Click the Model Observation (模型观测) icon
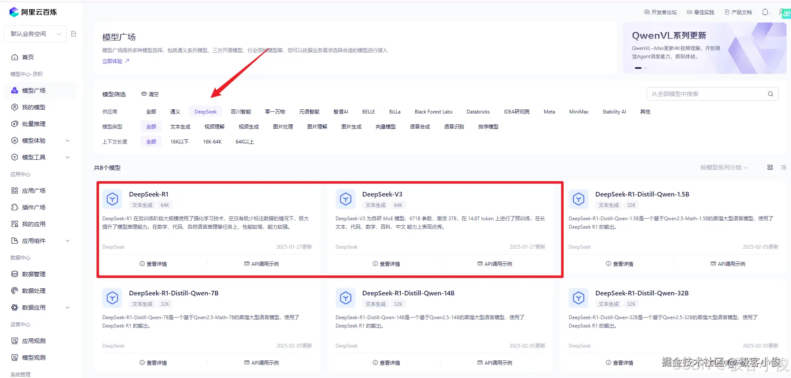The width and height of the screenshot is (791, 378). [15, 358]
